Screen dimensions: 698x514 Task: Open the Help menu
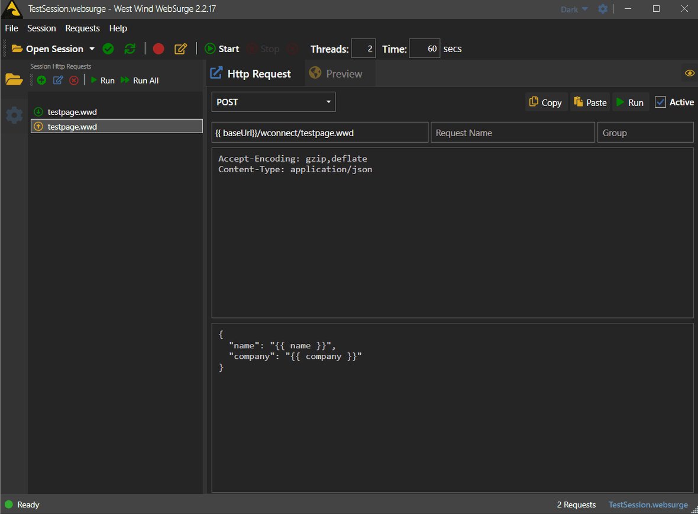coord(118,28)
